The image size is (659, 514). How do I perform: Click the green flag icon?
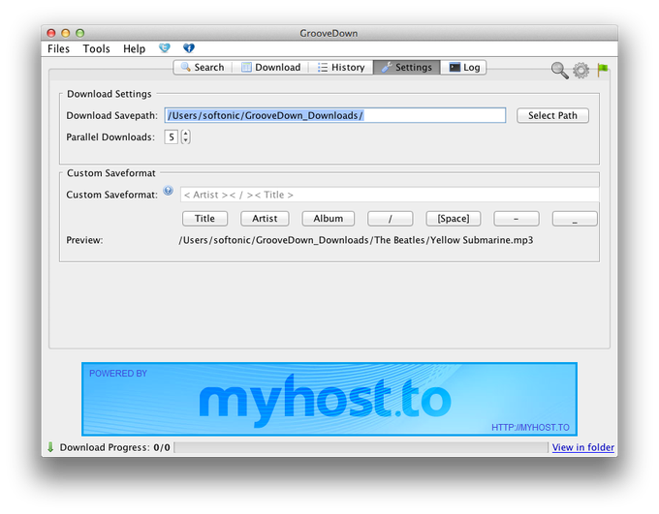[603, 70]
